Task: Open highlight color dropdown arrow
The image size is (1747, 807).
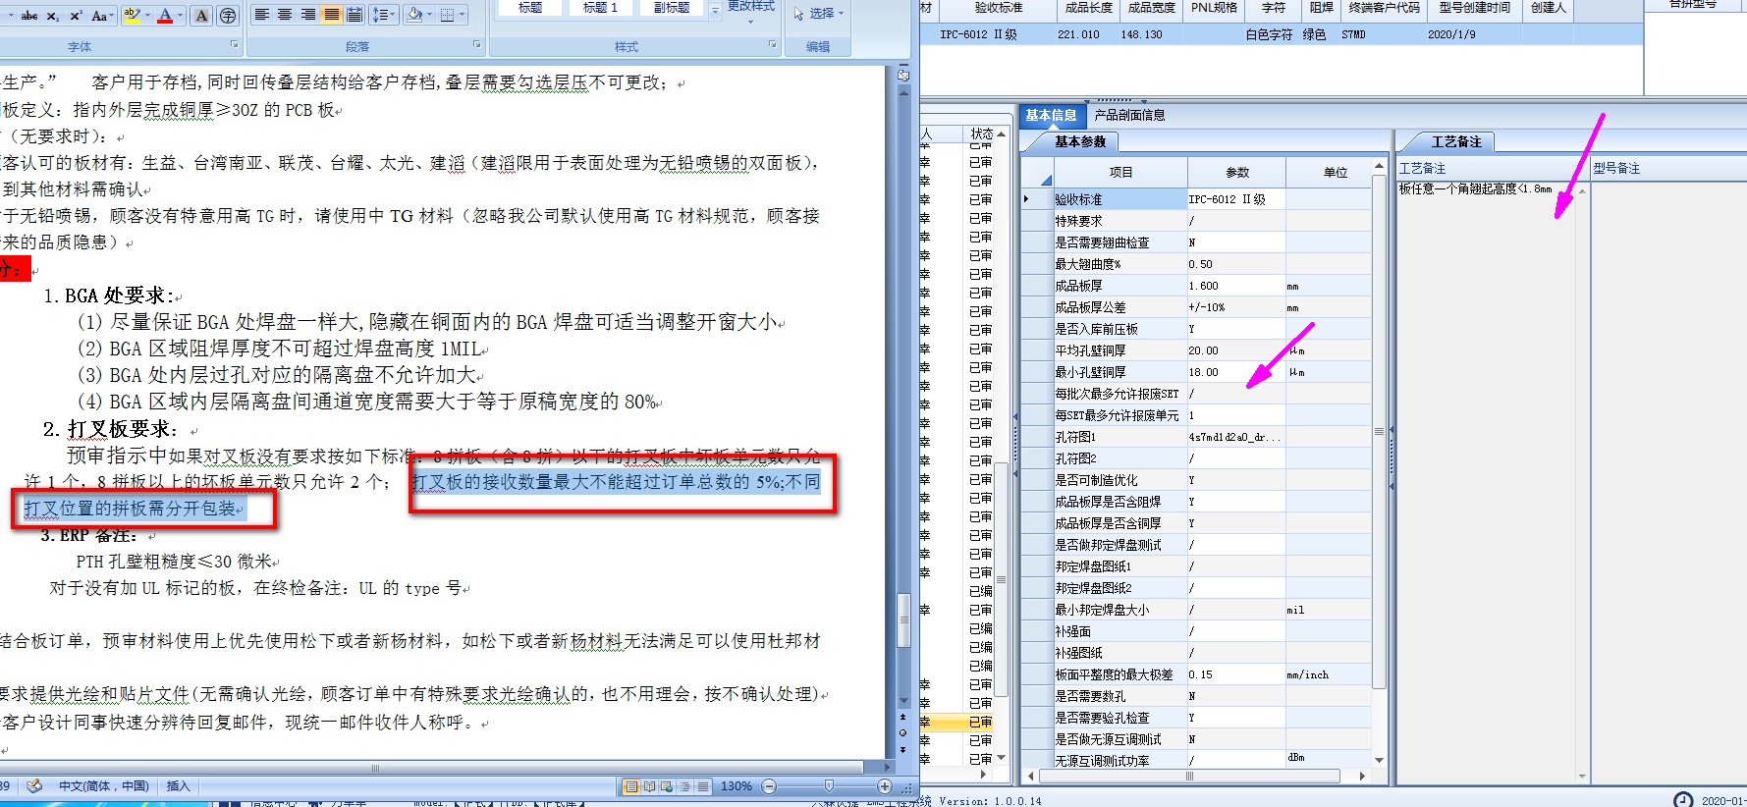Action: pyautogui.click(x=147, y=15)
